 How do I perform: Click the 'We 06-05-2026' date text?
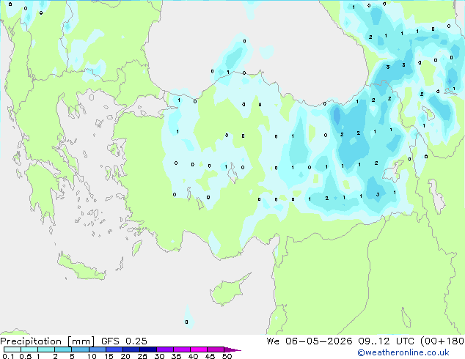[310, 341]
